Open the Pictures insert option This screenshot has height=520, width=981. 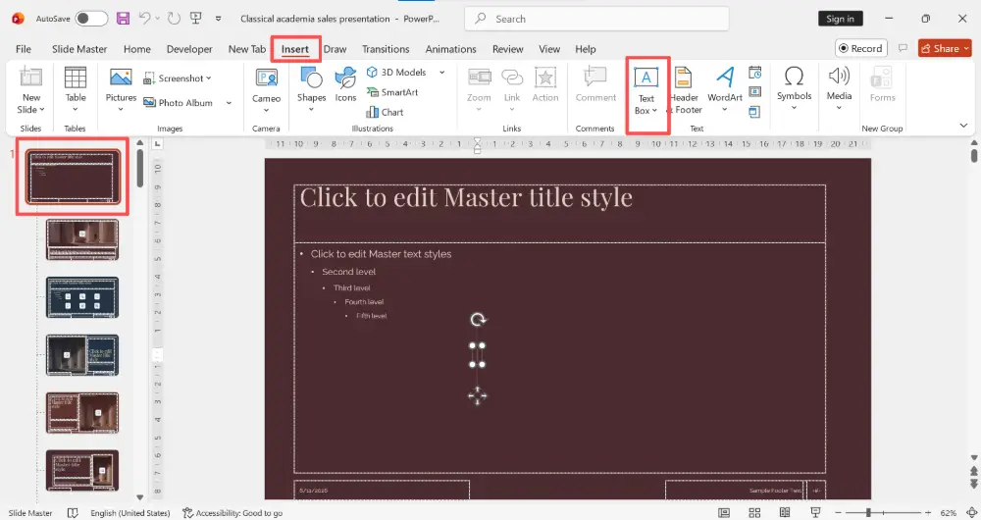pos(121,90)
